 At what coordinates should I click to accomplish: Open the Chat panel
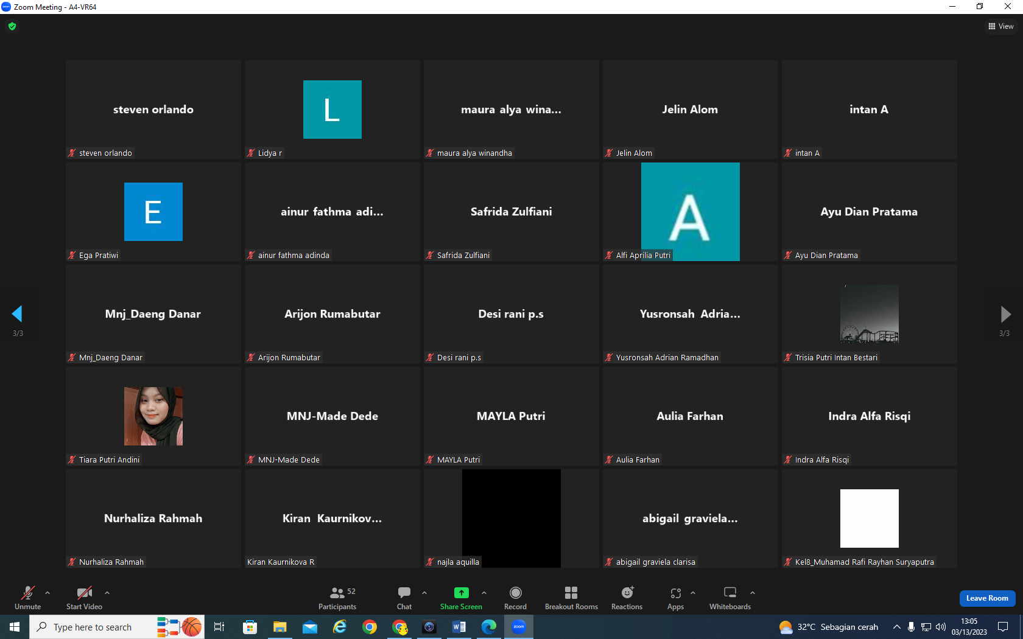(404, 598)
